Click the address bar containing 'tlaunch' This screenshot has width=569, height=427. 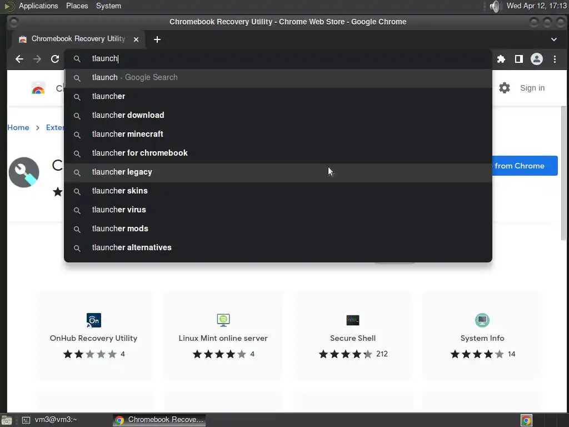click(x=278, y=59)
